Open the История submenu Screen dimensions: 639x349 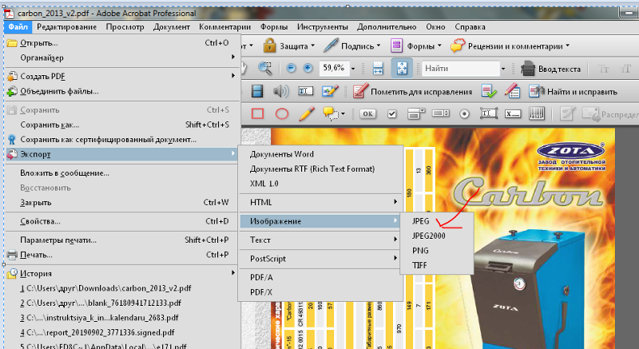click(121, 274)
